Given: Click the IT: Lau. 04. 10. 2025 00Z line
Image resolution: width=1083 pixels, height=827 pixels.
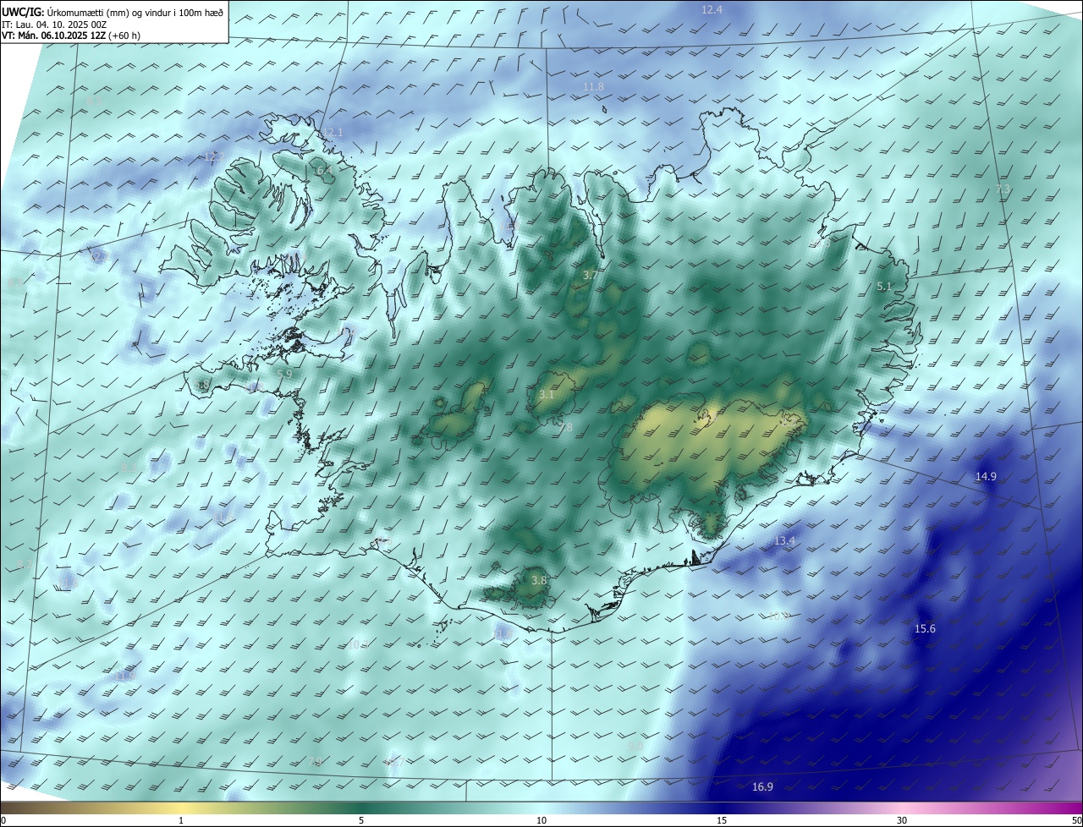Looking at the screenshot, I should (54, 25).
